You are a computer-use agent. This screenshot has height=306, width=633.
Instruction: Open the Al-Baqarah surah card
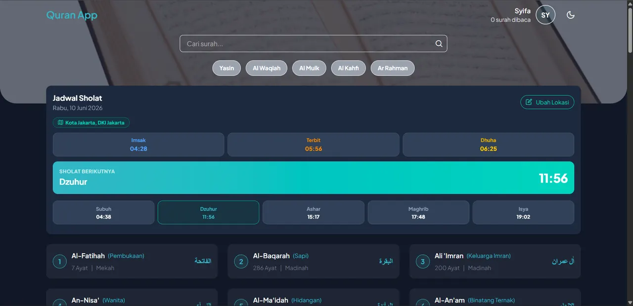coord(314,262)
